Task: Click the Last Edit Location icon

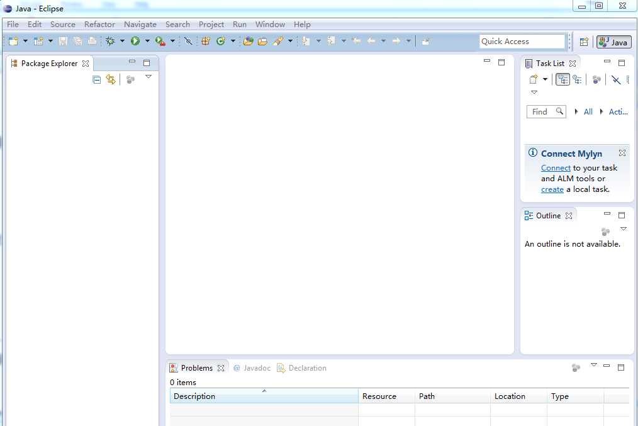Action: click(x=356, y=41)
